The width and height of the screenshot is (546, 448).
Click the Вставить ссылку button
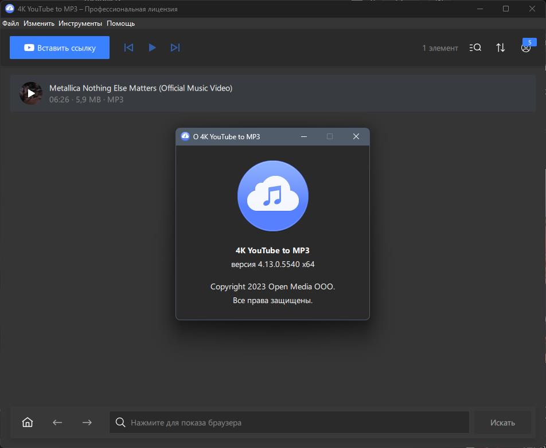point(60,48)
